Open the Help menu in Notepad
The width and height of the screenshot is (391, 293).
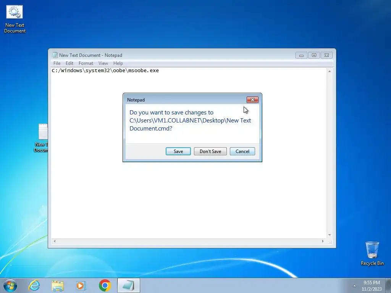pyautogui.click(x=118, y=63)
